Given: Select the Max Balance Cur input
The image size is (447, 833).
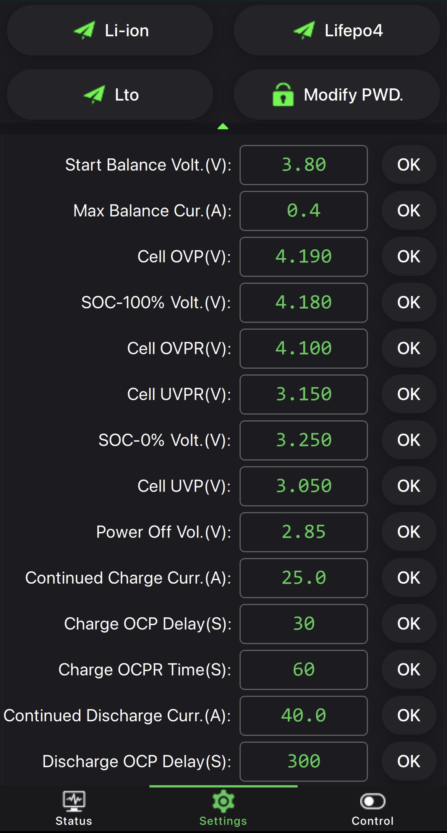Looking at the screenshot, I should click(x=304, y=211).
